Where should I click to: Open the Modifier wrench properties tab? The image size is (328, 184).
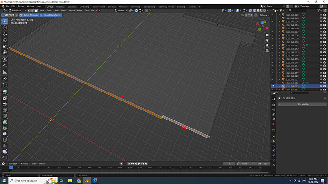[x=274, y=141]
